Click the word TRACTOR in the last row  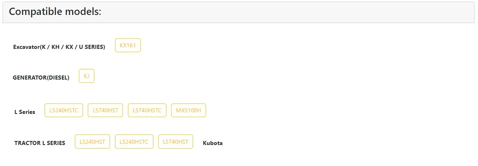(28, 143)
